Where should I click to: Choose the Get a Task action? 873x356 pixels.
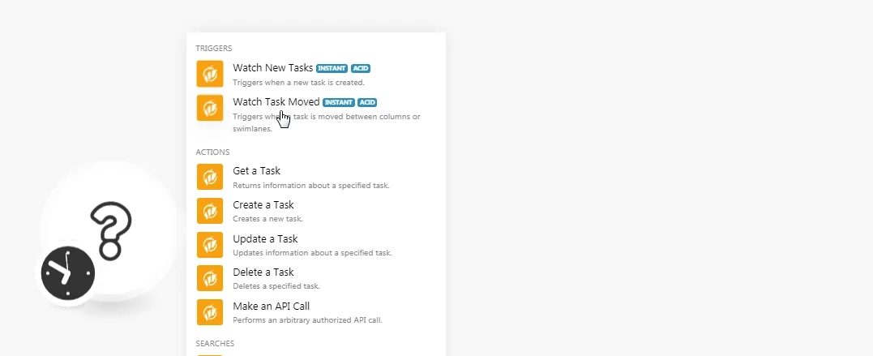click(x=257, y=171)
